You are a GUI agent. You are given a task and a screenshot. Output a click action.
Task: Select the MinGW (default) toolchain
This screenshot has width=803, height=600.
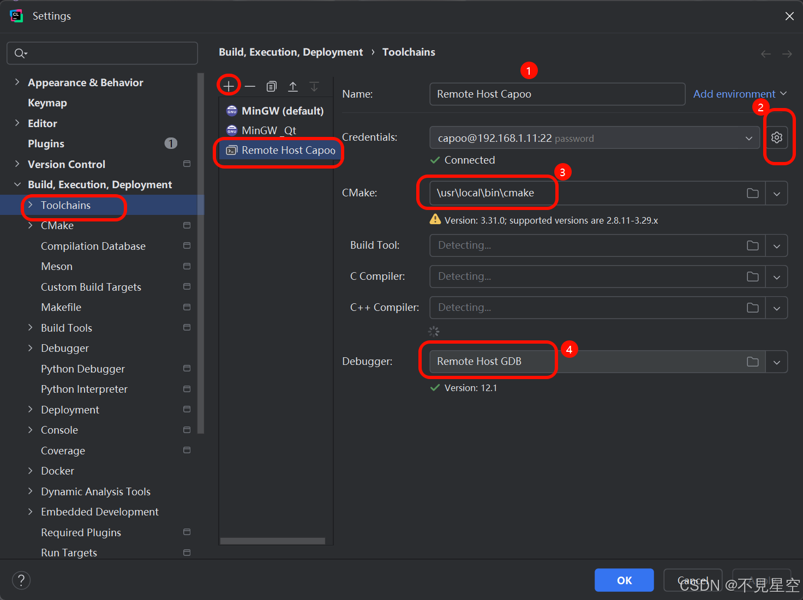(x=276, y=111)
